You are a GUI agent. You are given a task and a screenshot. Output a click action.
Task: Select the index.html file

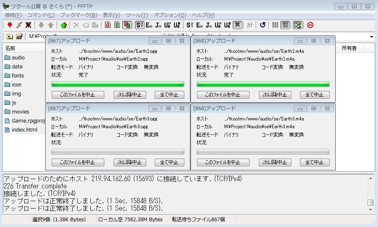(x=21, y=130)
